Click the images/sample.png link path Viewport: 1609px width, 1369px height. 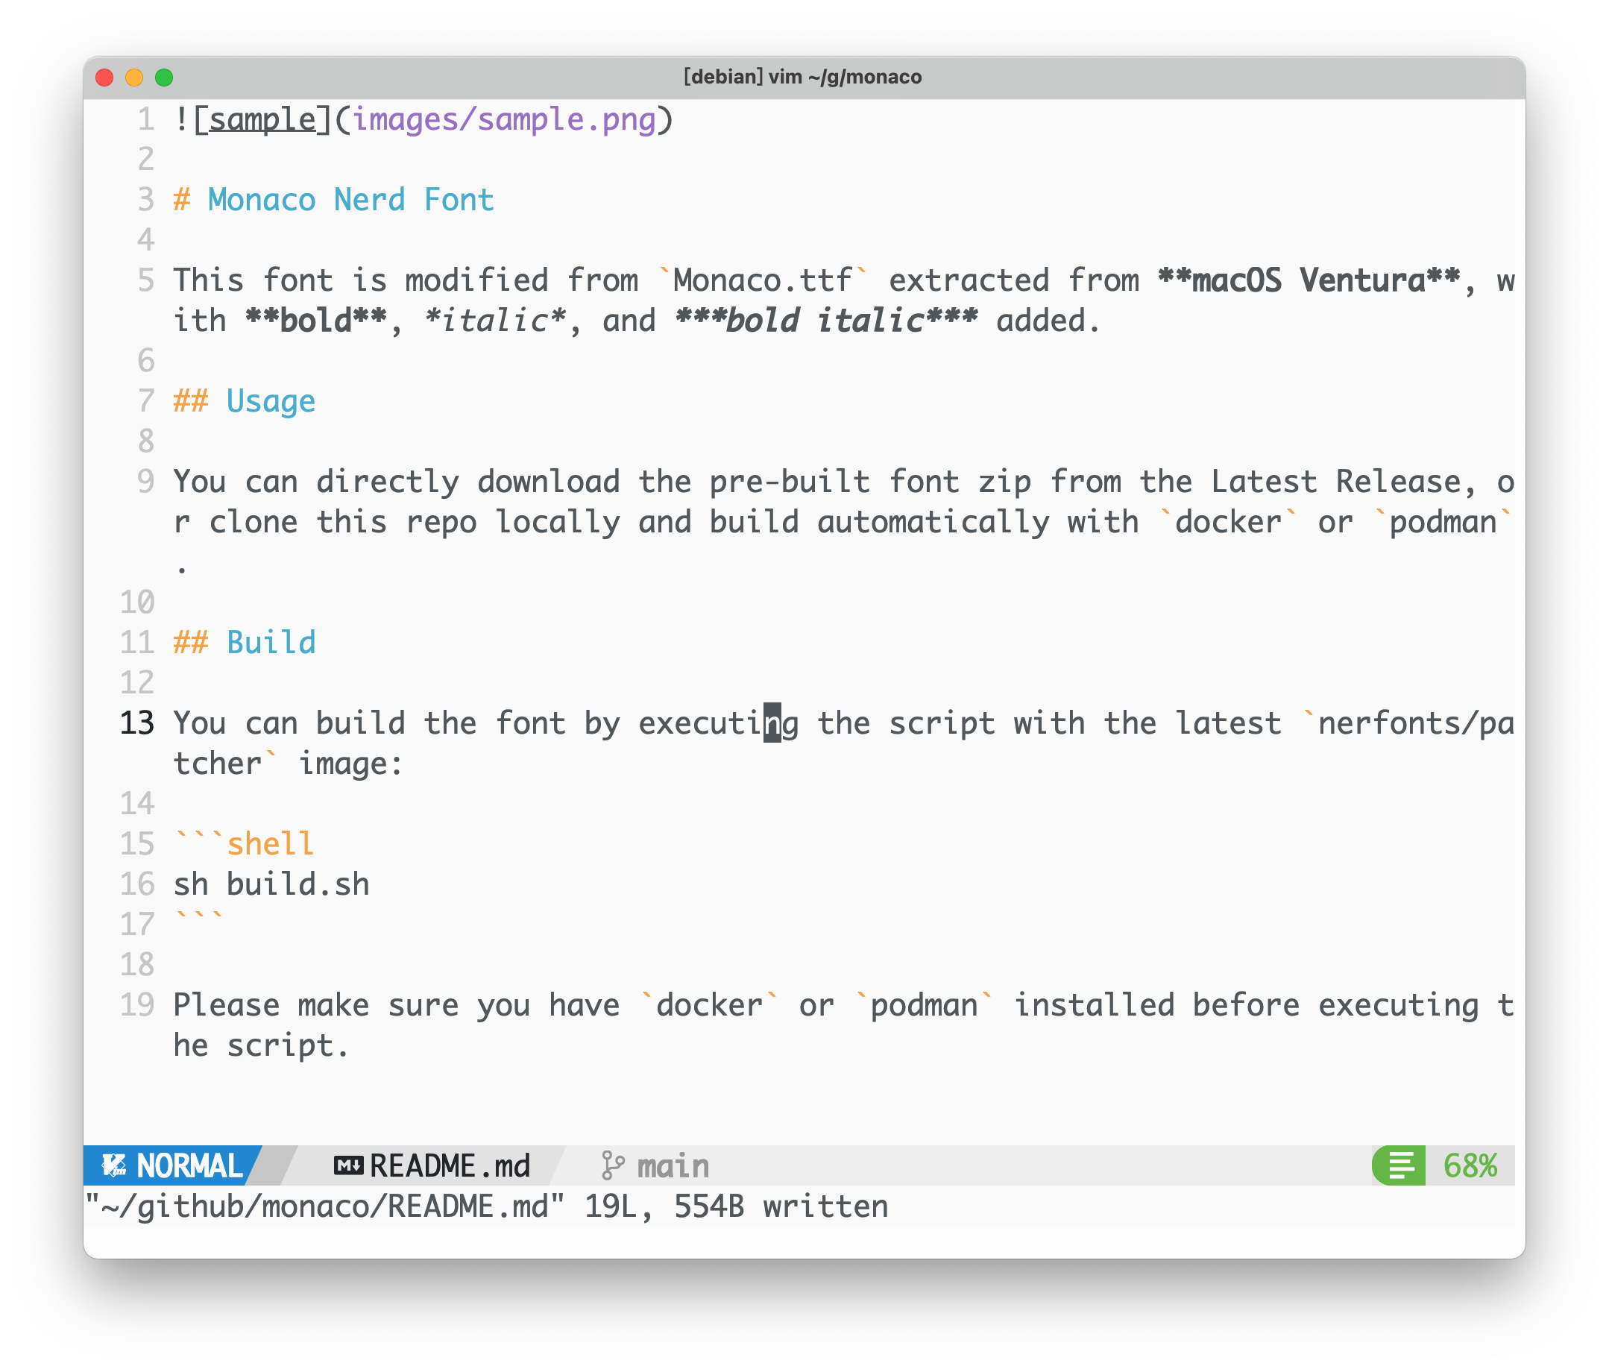point(505,119)
